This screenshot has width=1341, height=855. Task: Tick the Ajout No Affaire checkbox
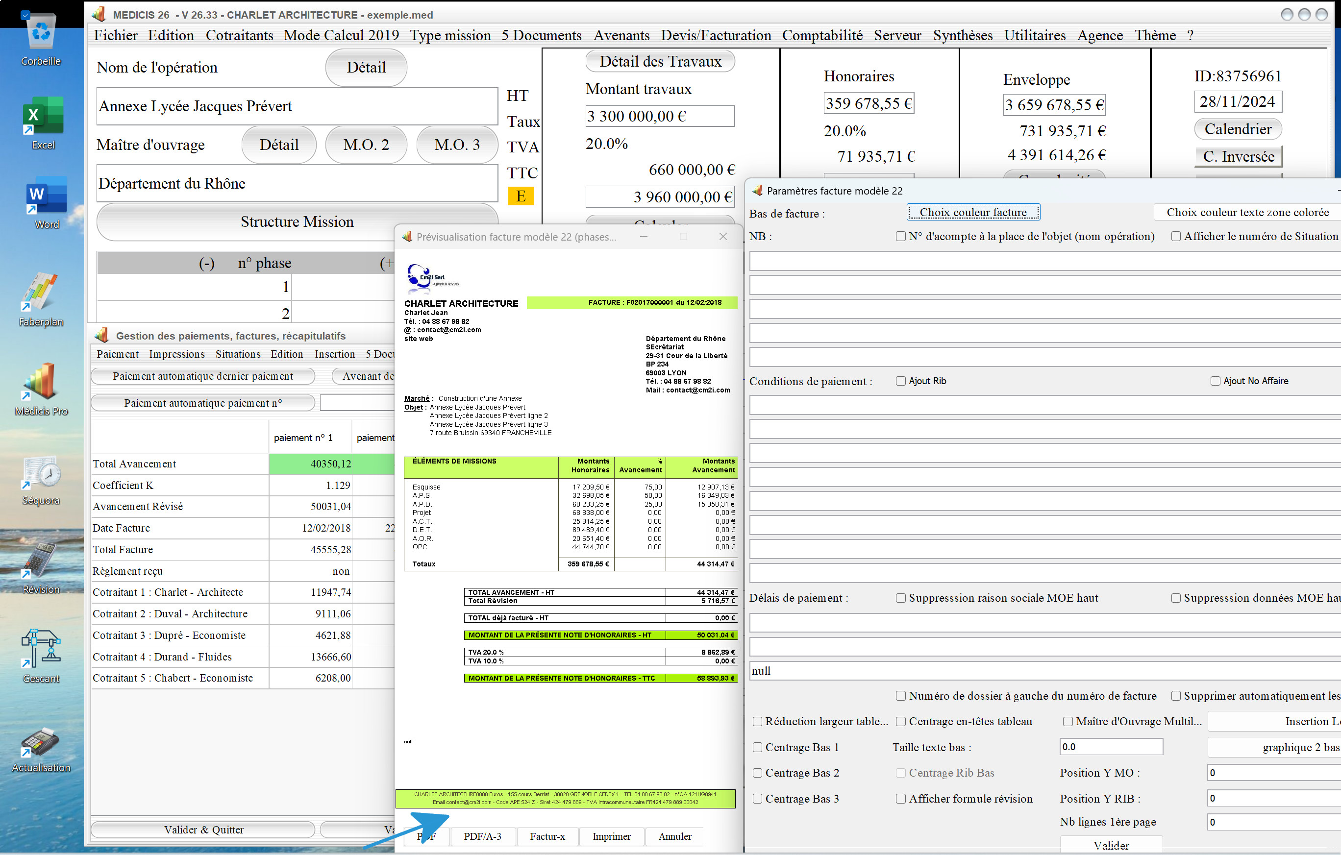[1215, 381]
